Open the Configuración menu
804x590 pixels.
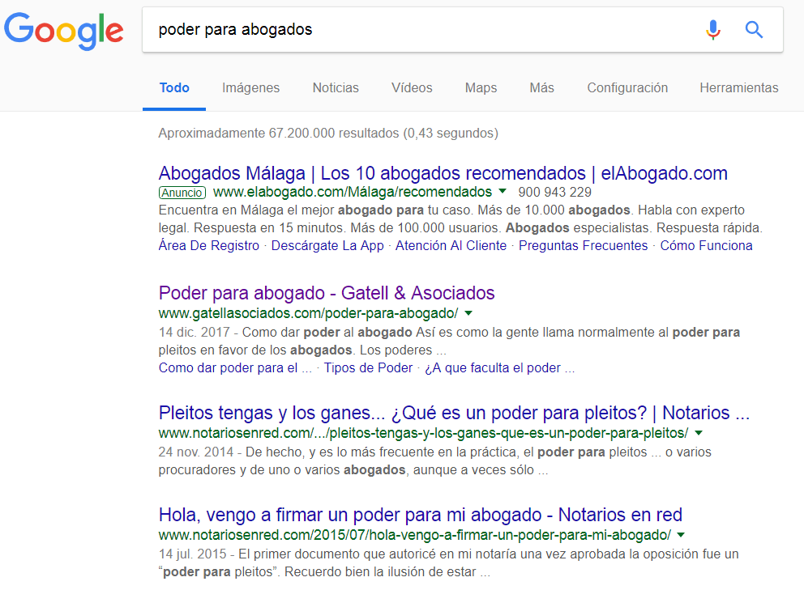627,88
